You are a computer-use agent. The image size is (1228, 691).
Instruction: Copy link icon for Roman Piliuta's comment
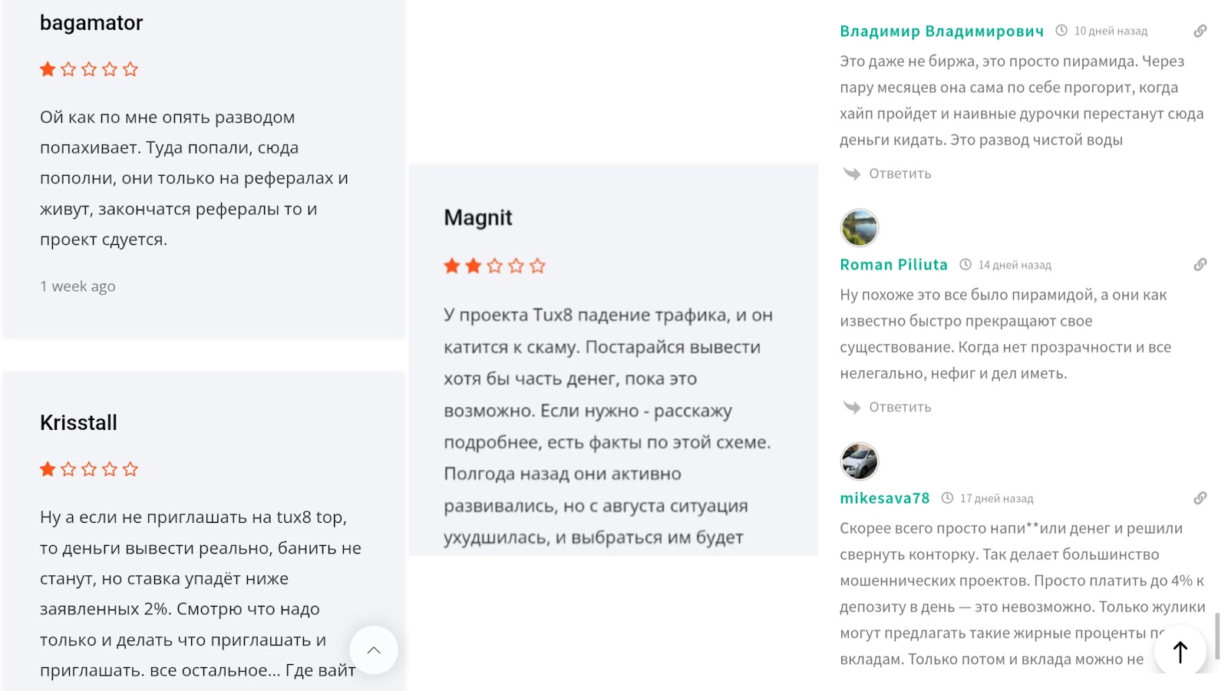[x=1200, y=265]
